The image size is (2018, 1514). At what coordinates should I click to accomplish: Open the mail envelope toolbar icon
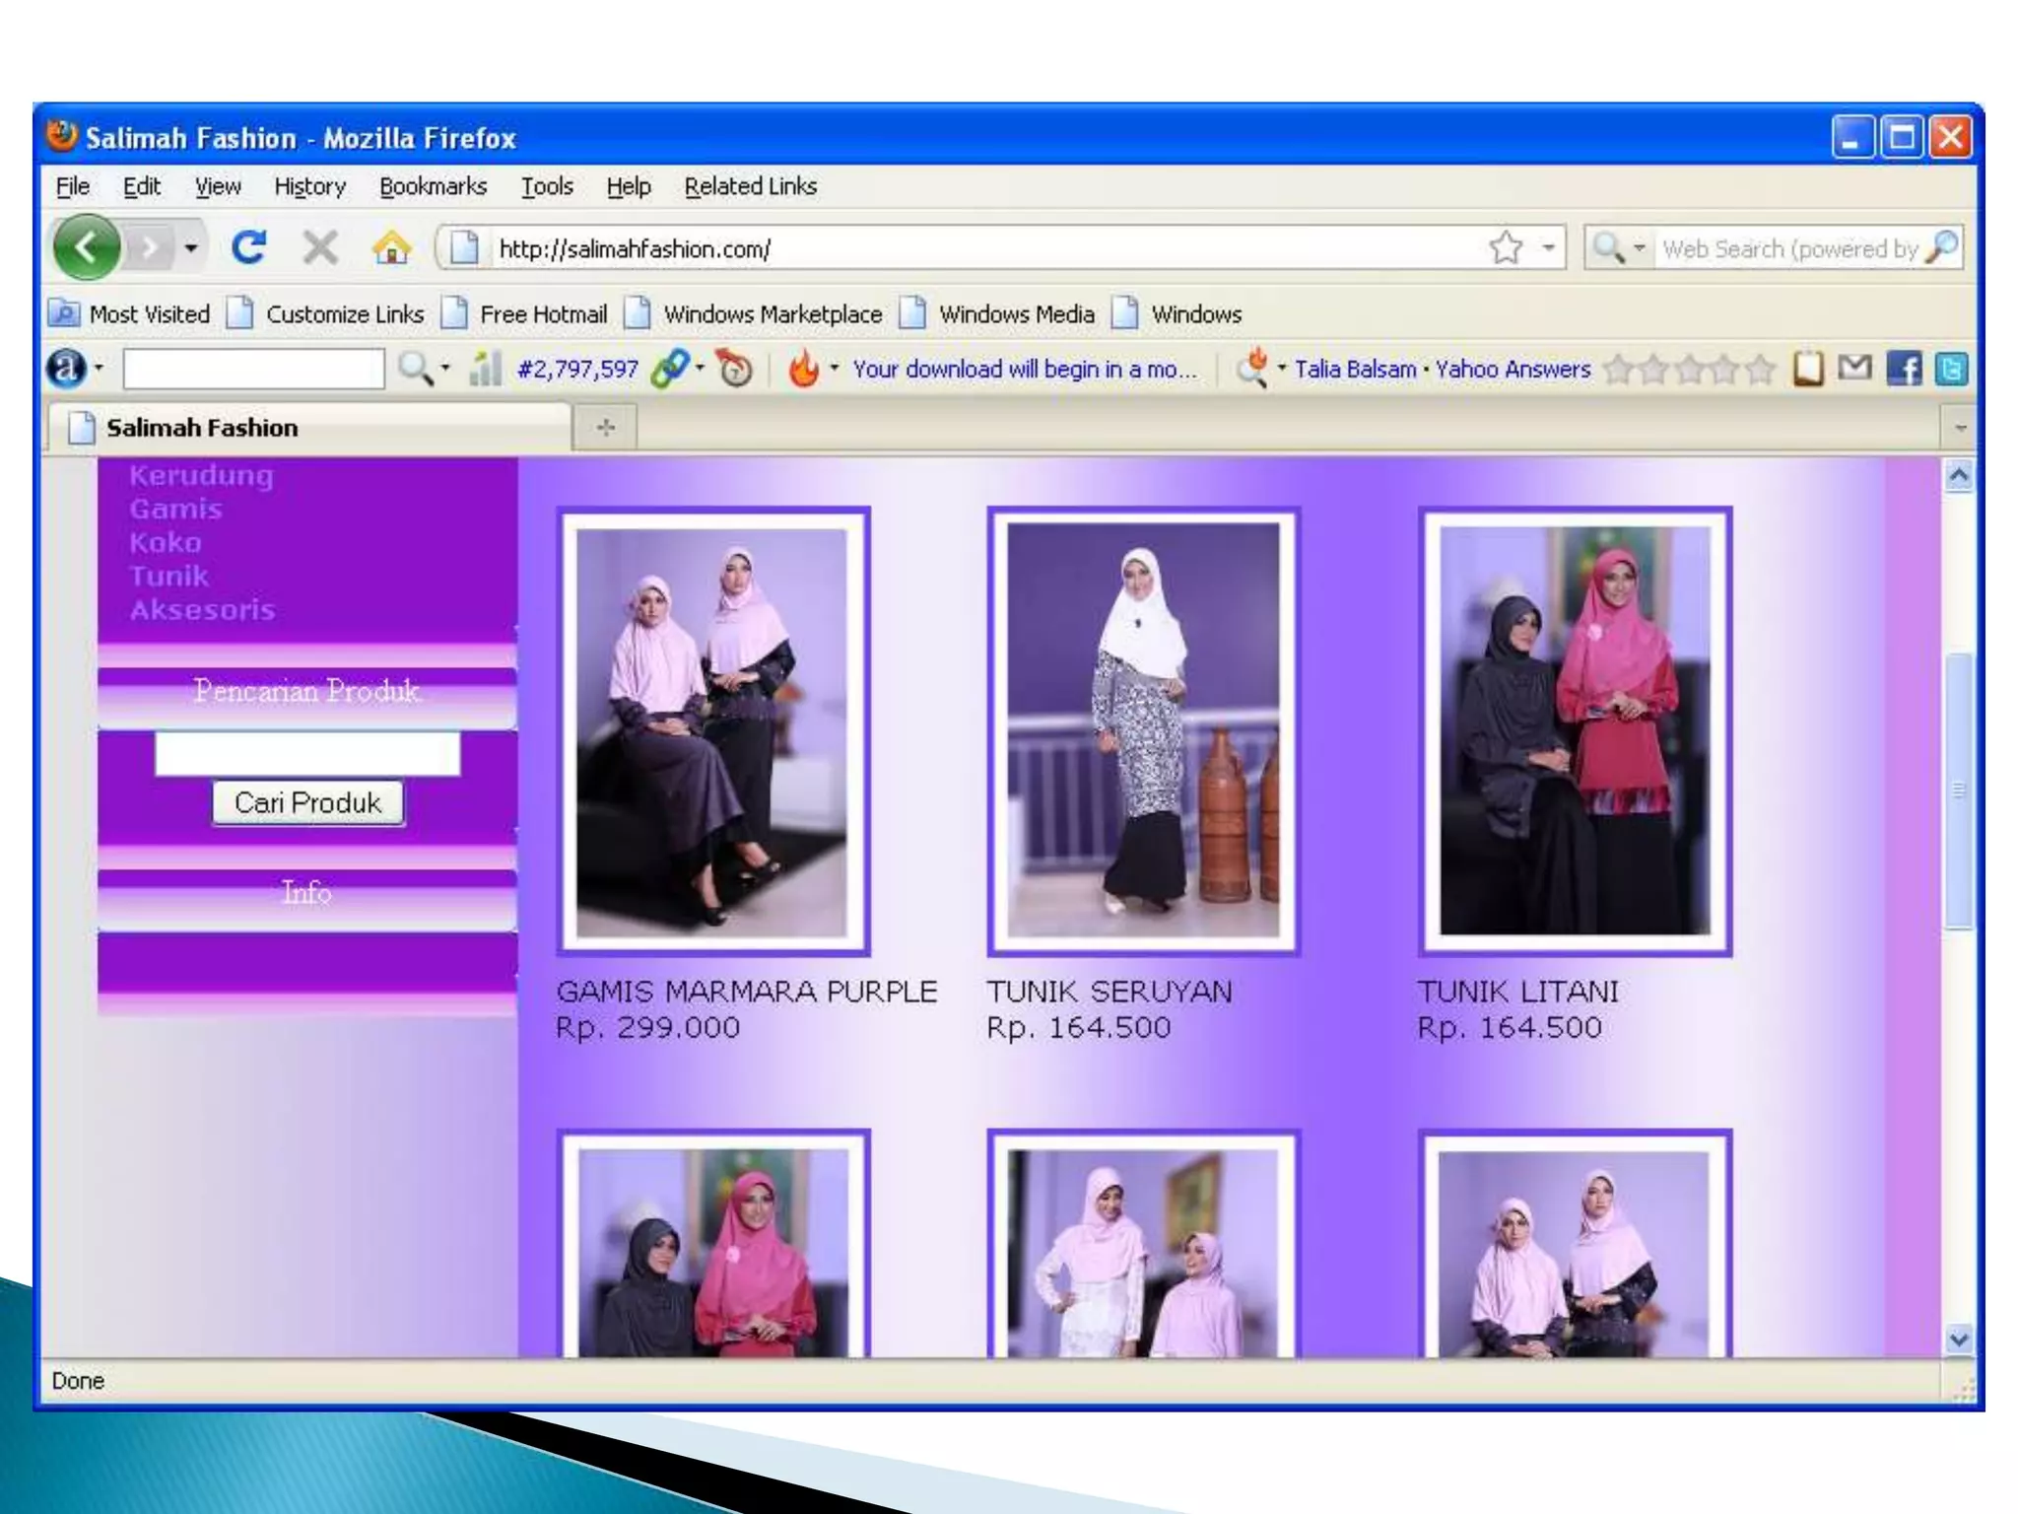[x=1855, y=369]
